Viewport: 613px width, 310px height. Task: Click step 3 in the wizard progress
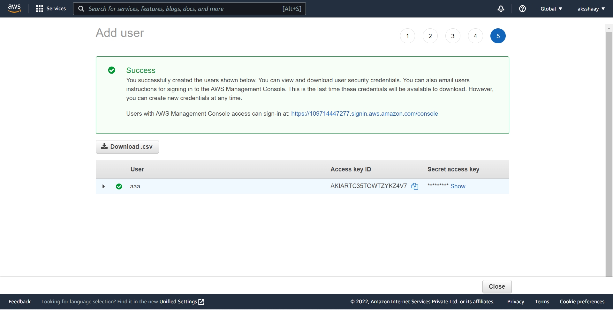[452, 36]
